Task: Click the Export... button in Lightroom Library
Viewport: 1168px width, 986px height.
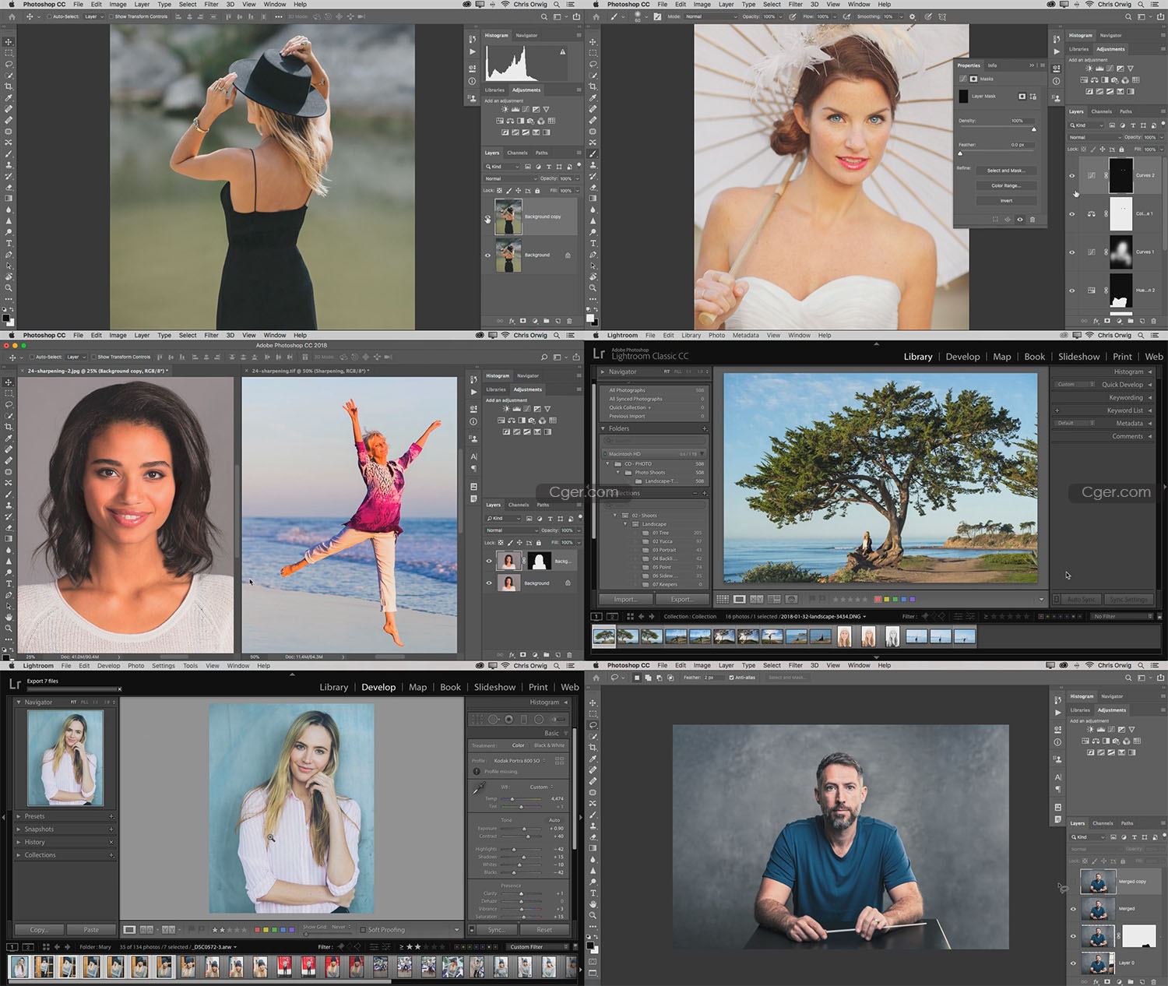Action: pos(682,599)
